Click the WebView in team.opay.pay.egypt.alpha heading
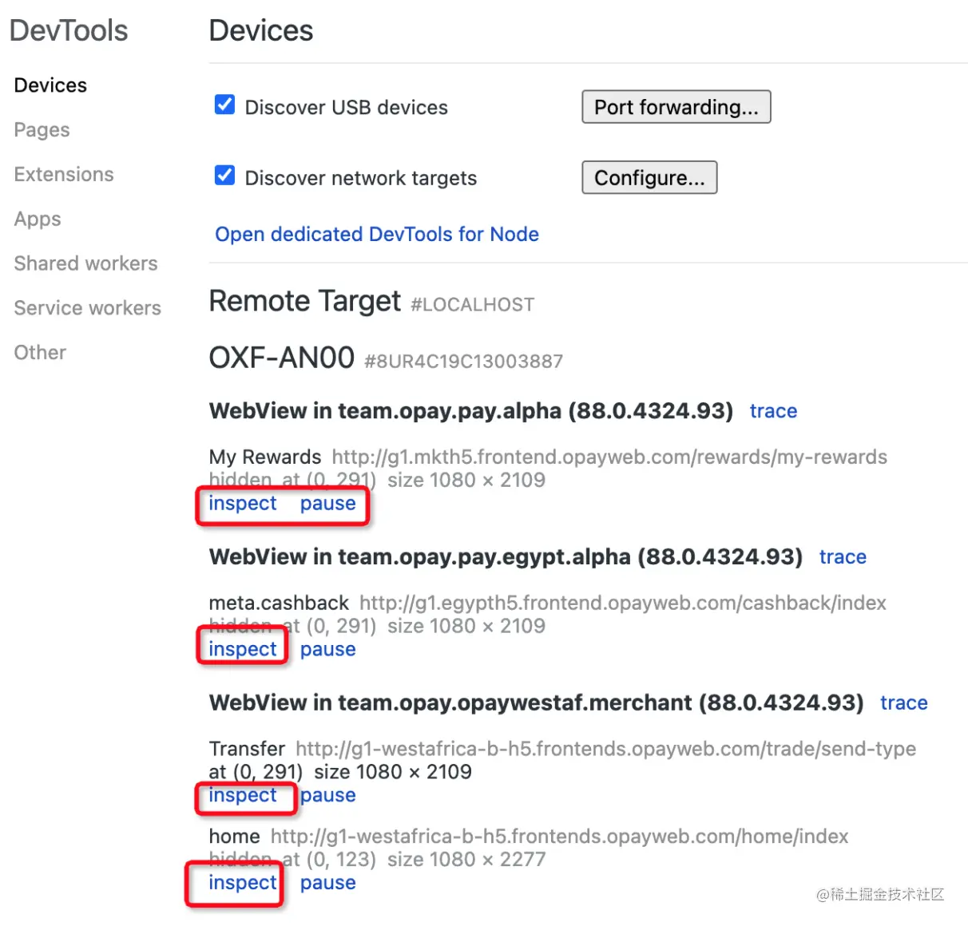The height and width of the screenshot is (926, 968). pos(506,557)
